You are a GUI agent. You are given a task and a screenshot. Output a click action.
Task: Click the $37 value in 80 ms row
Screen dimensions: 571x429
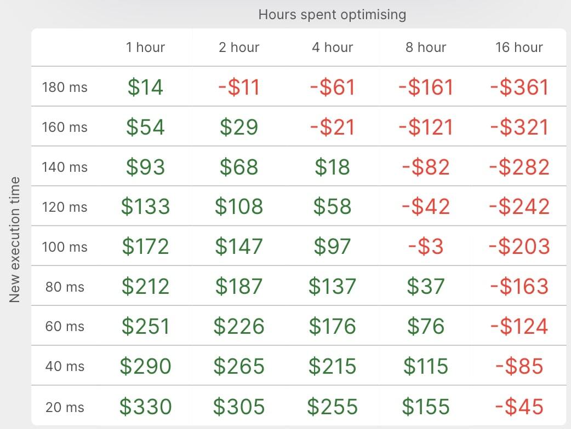[426, 286]
